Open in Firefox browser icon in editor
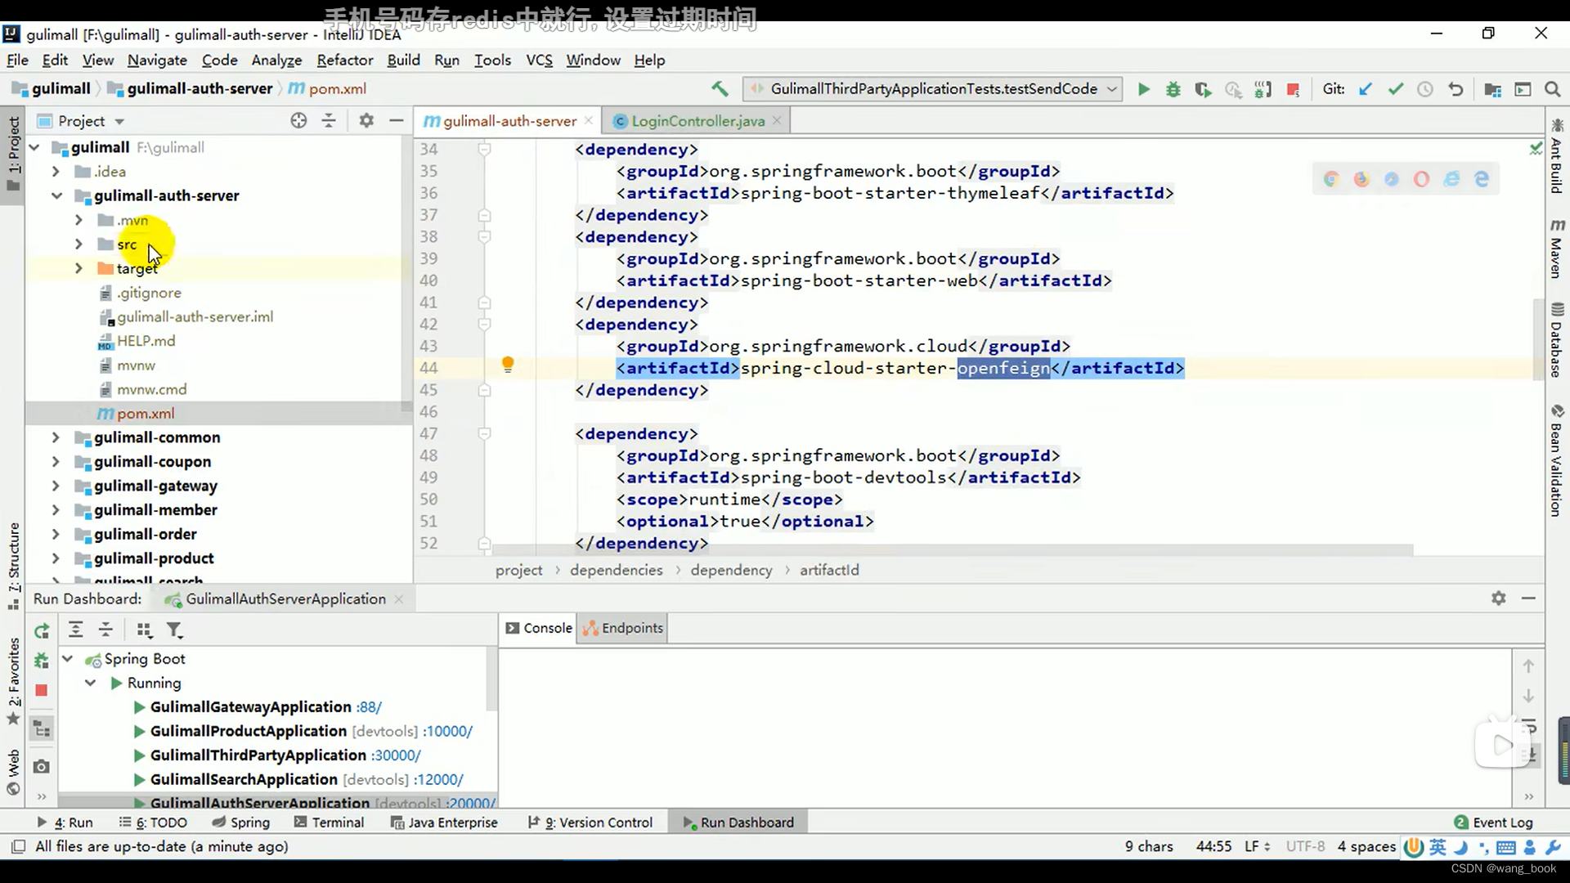Screen dimensions: 1570x883 pos(1361,179)
